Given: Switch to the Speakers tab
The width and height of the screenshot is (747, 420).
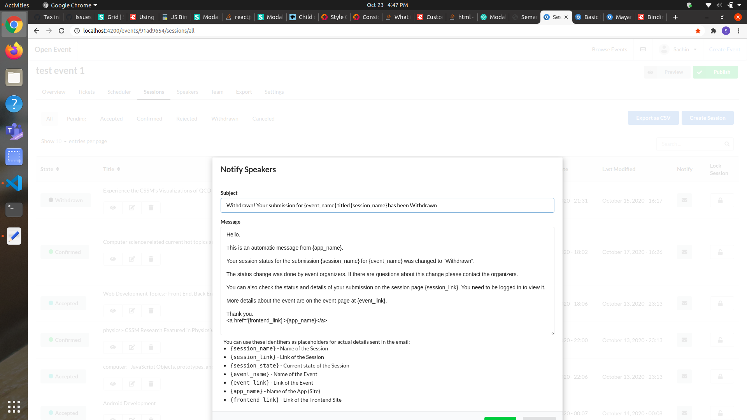Looking at the screenshot, I should (x=187, y=92).
